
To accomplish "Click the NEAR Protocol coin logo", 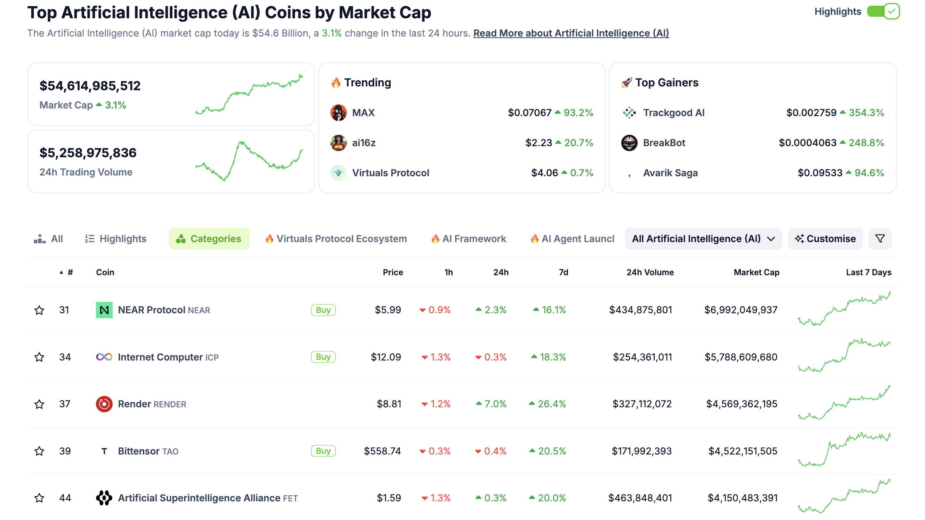I will click(104, 310).
